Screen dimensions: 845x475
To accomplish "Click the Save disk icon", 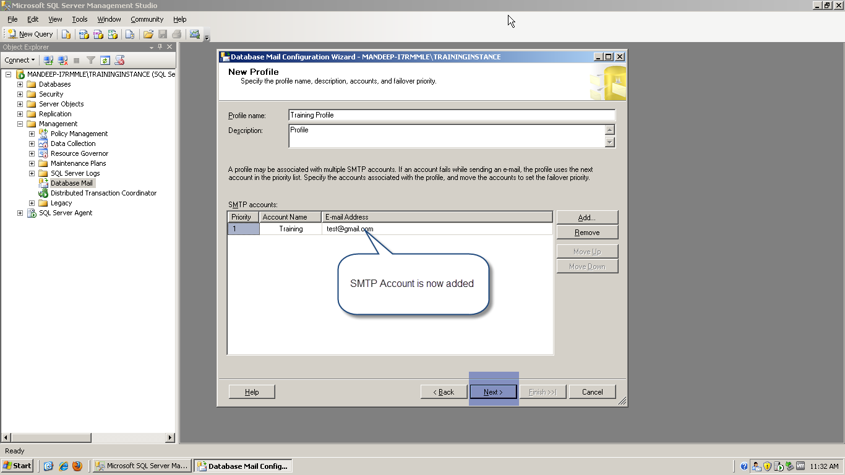I will tap(163, 34).
